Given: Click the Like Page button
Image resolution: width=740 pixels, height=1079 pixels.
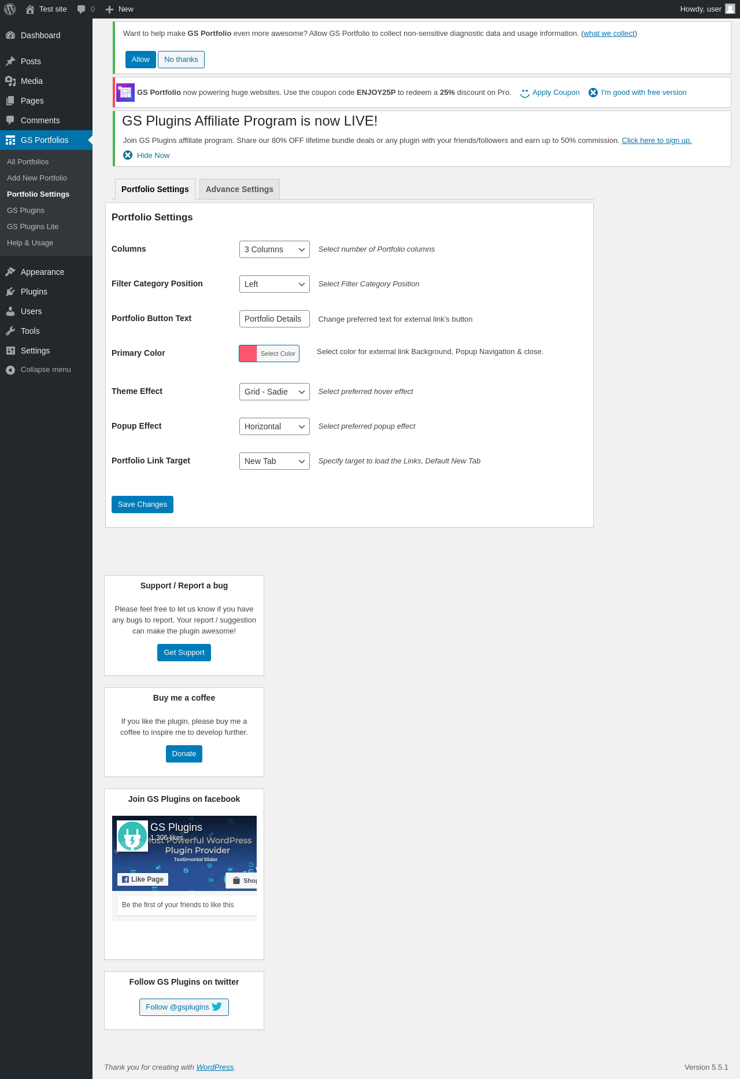Looking at the screenshot, I should 143,879.
